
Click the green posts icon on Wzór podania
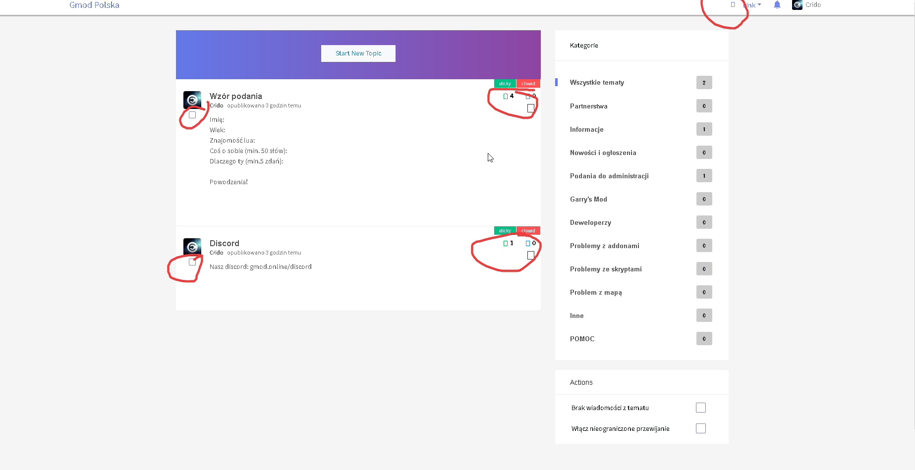pyautogui.click(x=505, y=96)
